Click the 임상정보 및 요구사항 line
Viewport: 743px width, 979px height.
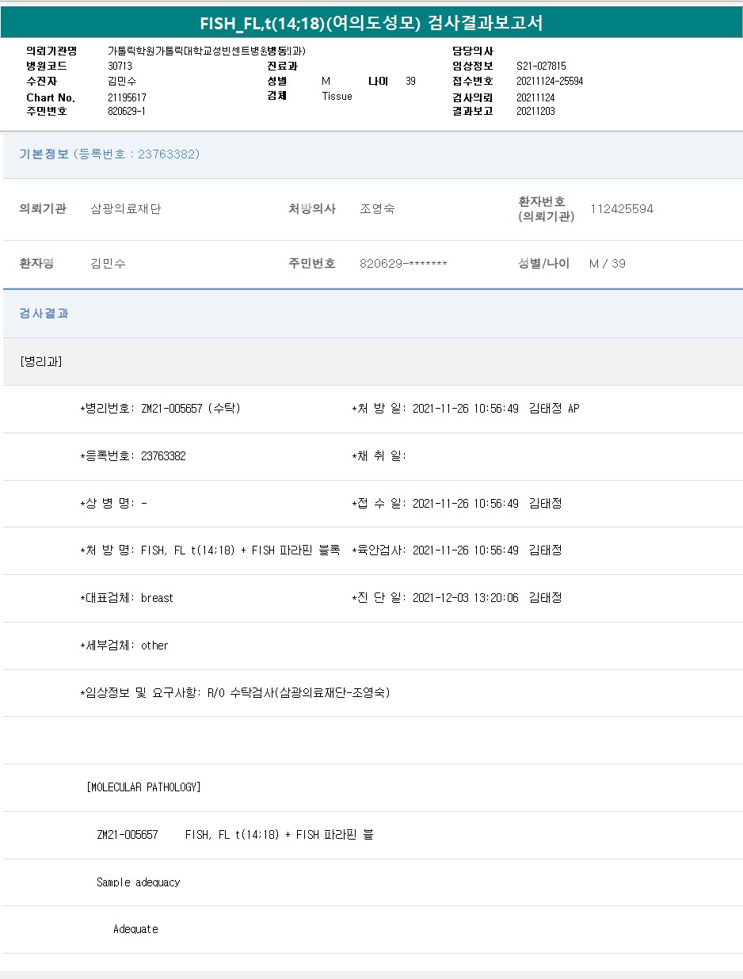click(235, 693)
